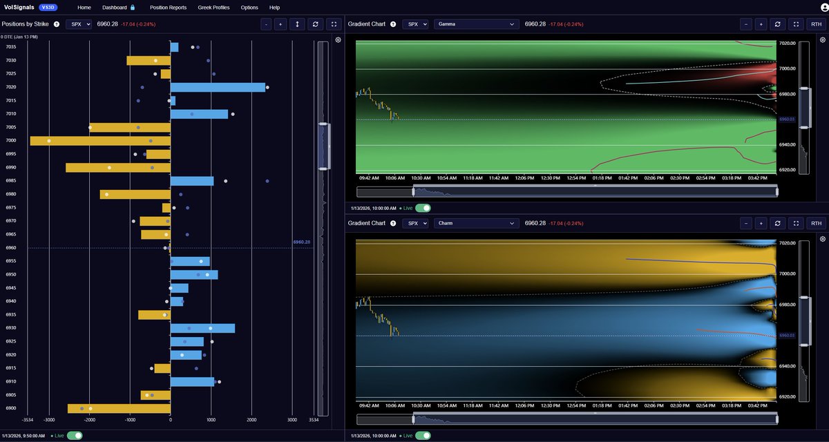Click the Gamma chart price axis range slider
Image resolution: width=829 pixels, height=442 pixels.
(803, 108)
